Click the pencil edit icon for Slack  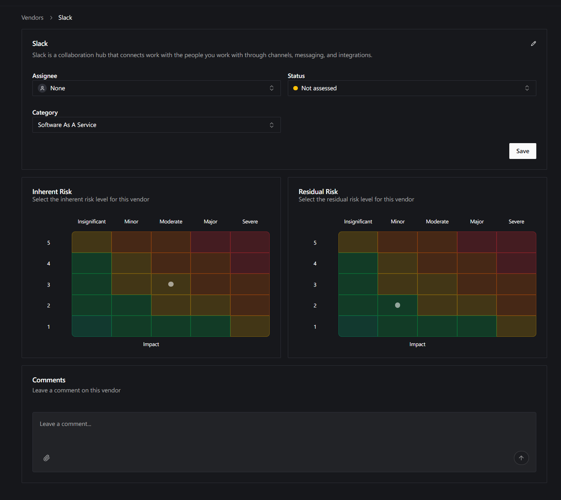(533, 44)
